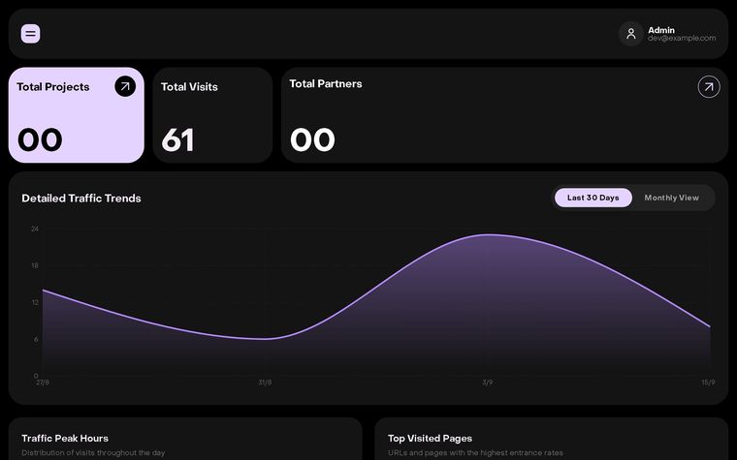This screenshot has width=737, height=460.
Task: Open the Total Projects card
Action: tap(77, 115)
